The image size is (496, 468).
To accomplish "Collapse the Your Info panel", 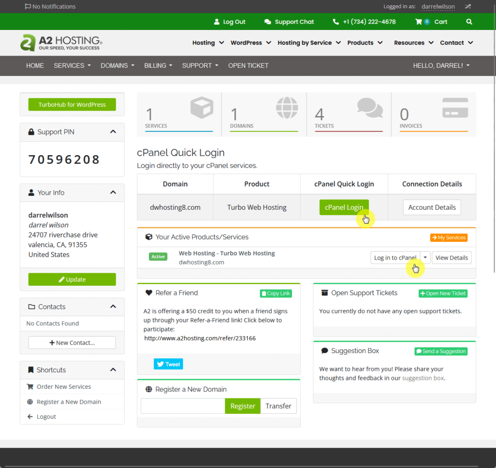I will (113, 192).
